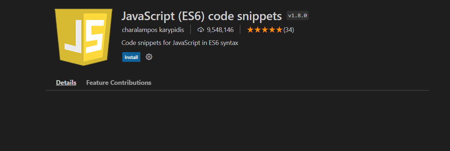Click the 9,548,146 install count

pos(220,30)
